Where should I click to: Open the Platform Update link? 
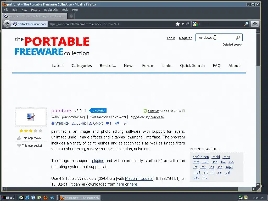click(x=139, y=178)
